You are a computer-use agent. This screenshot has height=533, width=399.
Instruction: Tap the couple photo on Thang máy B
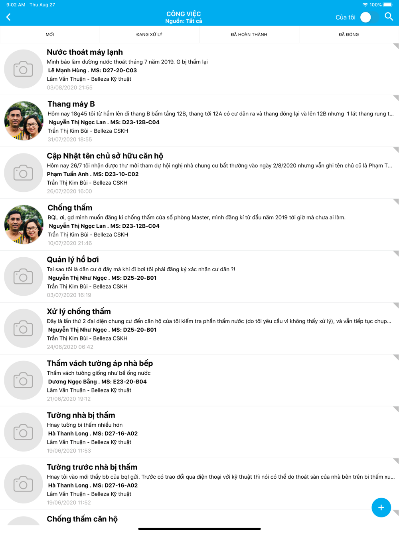[24, 121]
